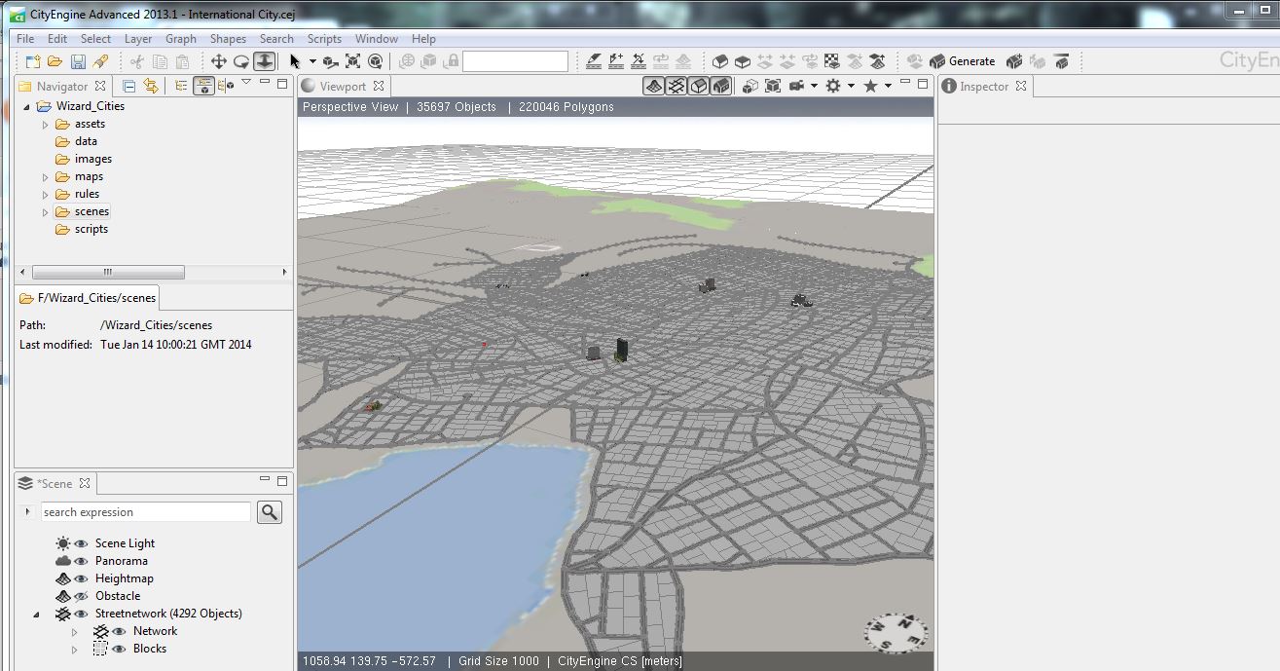Screen dimensions: 1280x671
Task: Open the File menu
Action: (25, 39)
